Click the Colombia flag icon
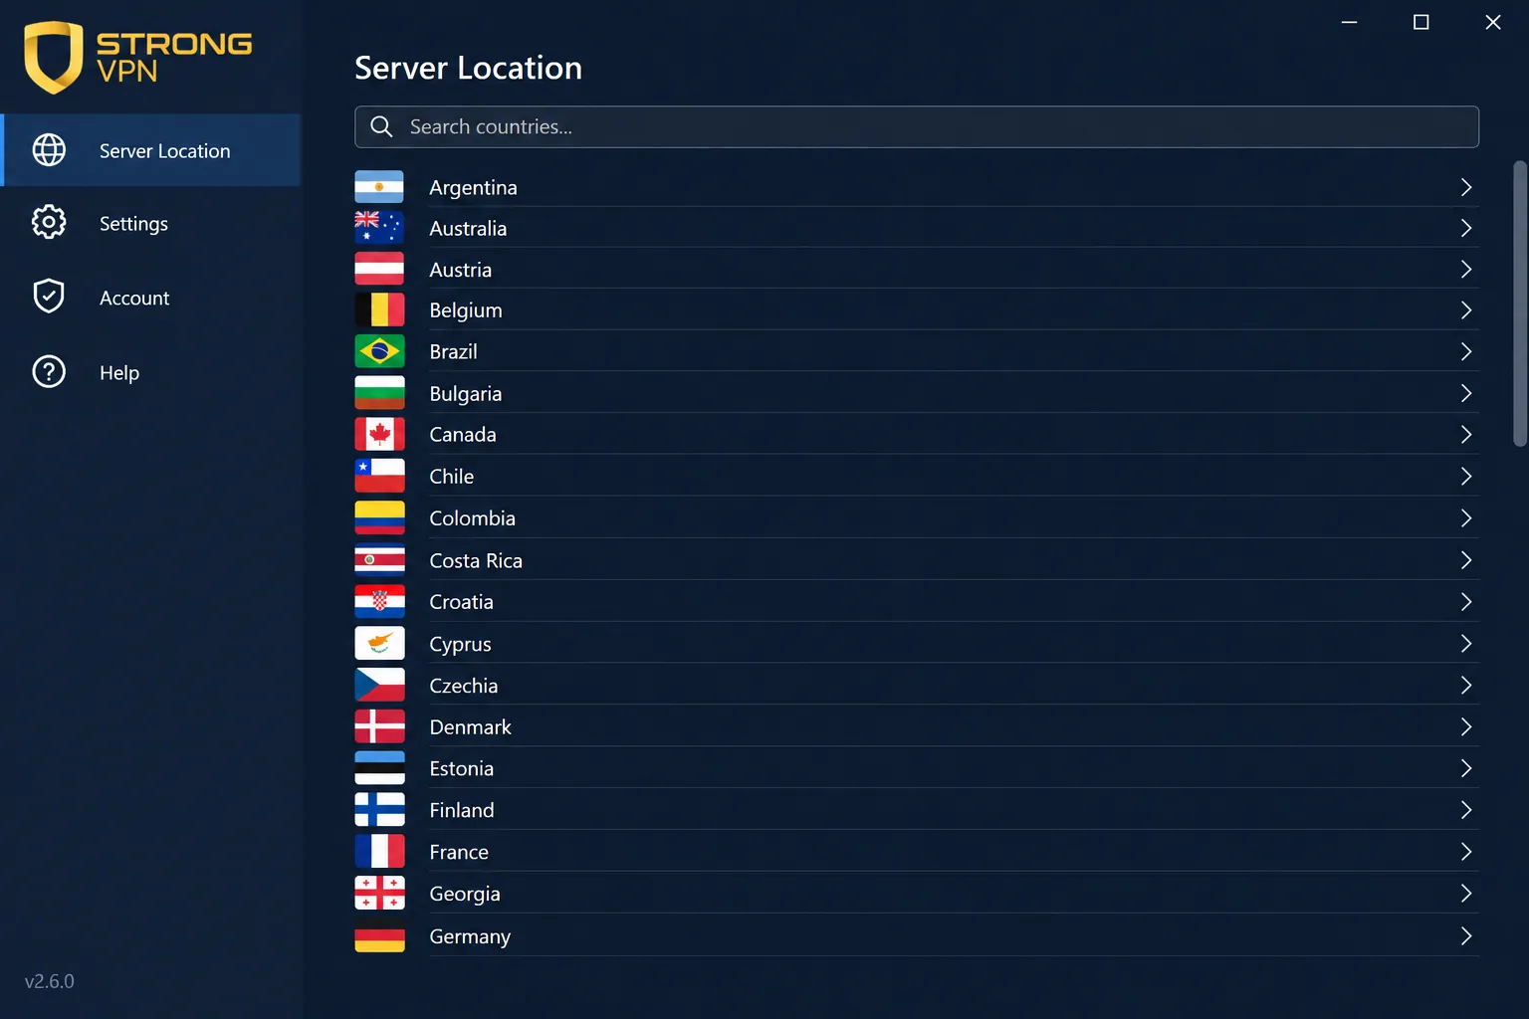Image resolution: width=1529 pixels, height=1019 pixels. (x=379, y=517)
